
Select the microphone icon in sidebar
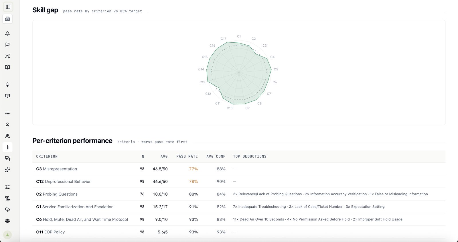pos(8,85)
